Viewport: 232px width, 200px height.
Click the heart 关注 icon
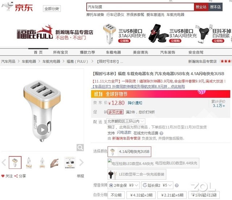[3, 176]
